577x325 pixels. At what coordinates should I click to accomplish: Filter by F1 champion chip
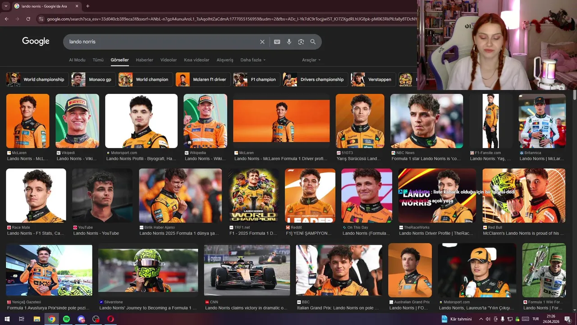256,79
